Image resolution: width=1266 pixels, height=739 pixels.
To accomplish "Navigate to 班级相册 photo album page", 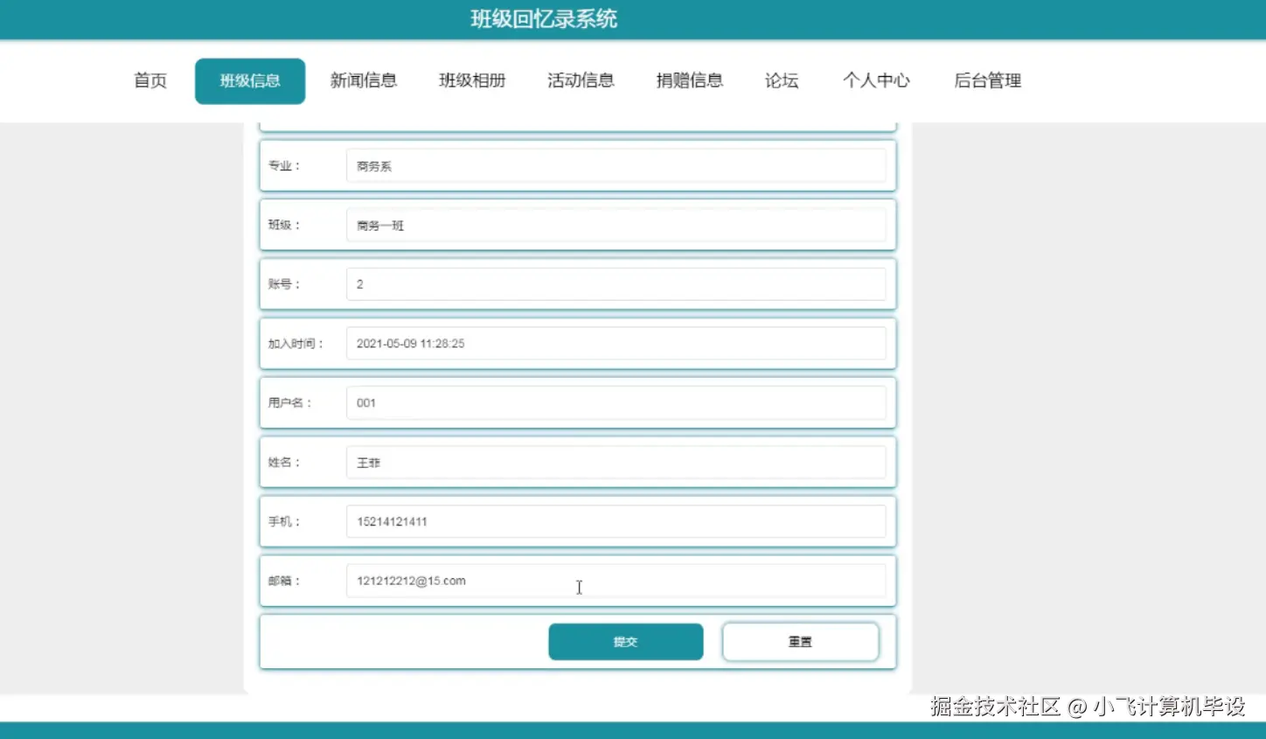I will [472, 80].
